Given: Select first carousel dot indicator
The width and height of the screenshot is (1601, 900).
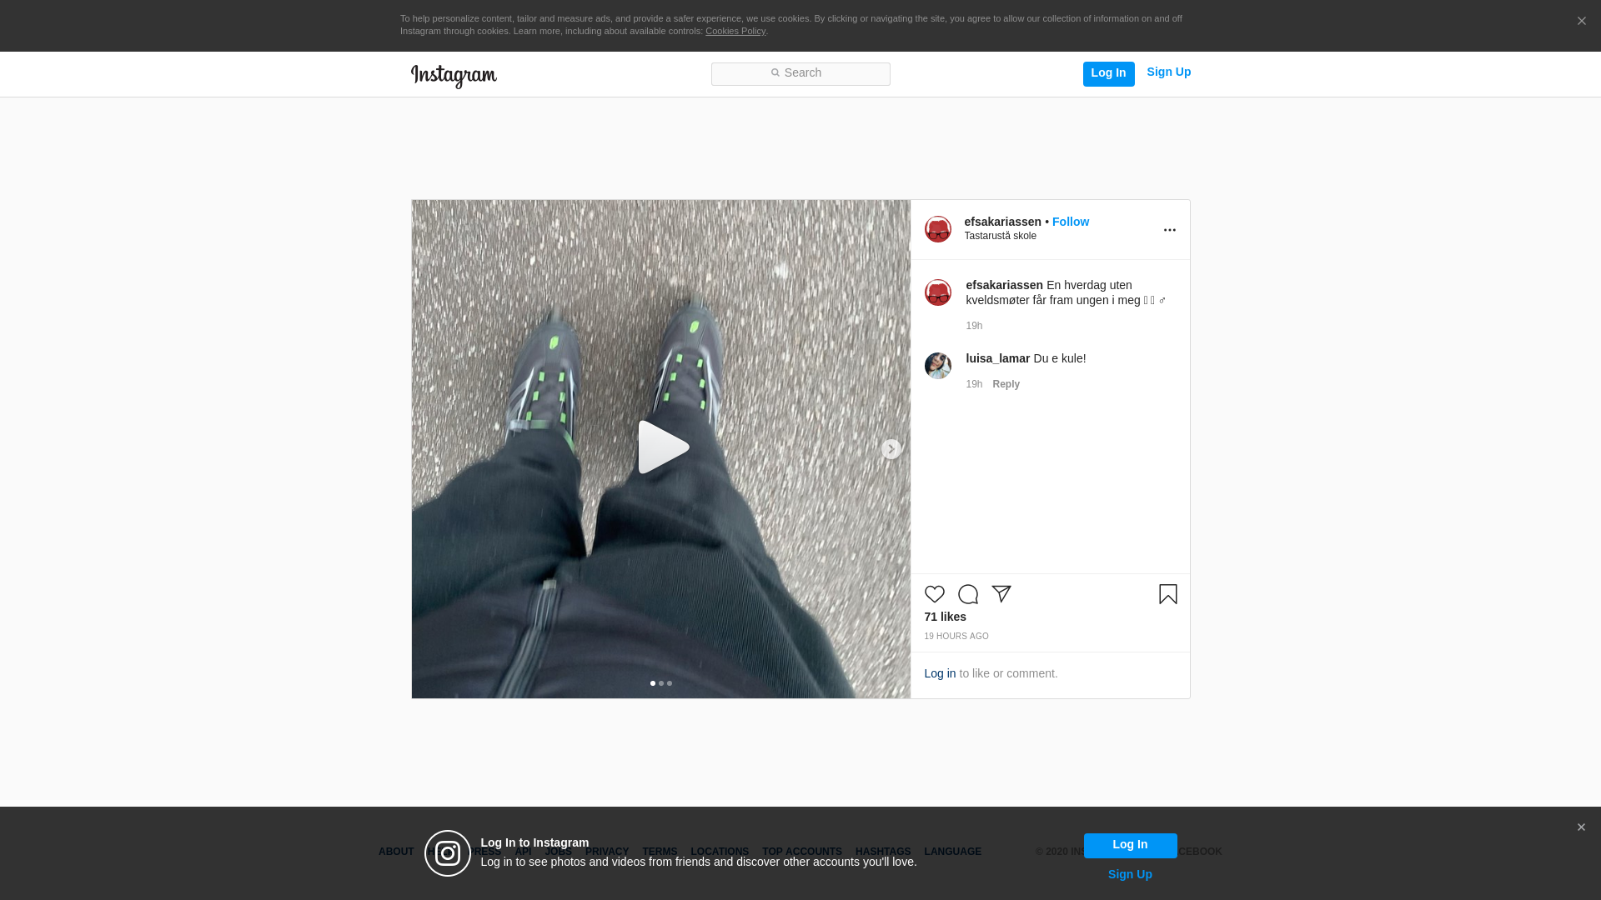Looking at the screenshot, I should tap(652, 683).
